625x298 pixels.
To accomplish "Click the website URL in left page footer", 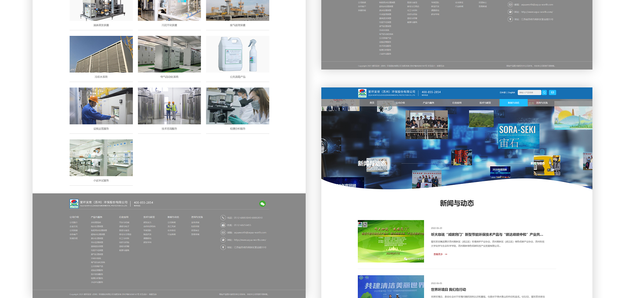I will click(250, 240).
